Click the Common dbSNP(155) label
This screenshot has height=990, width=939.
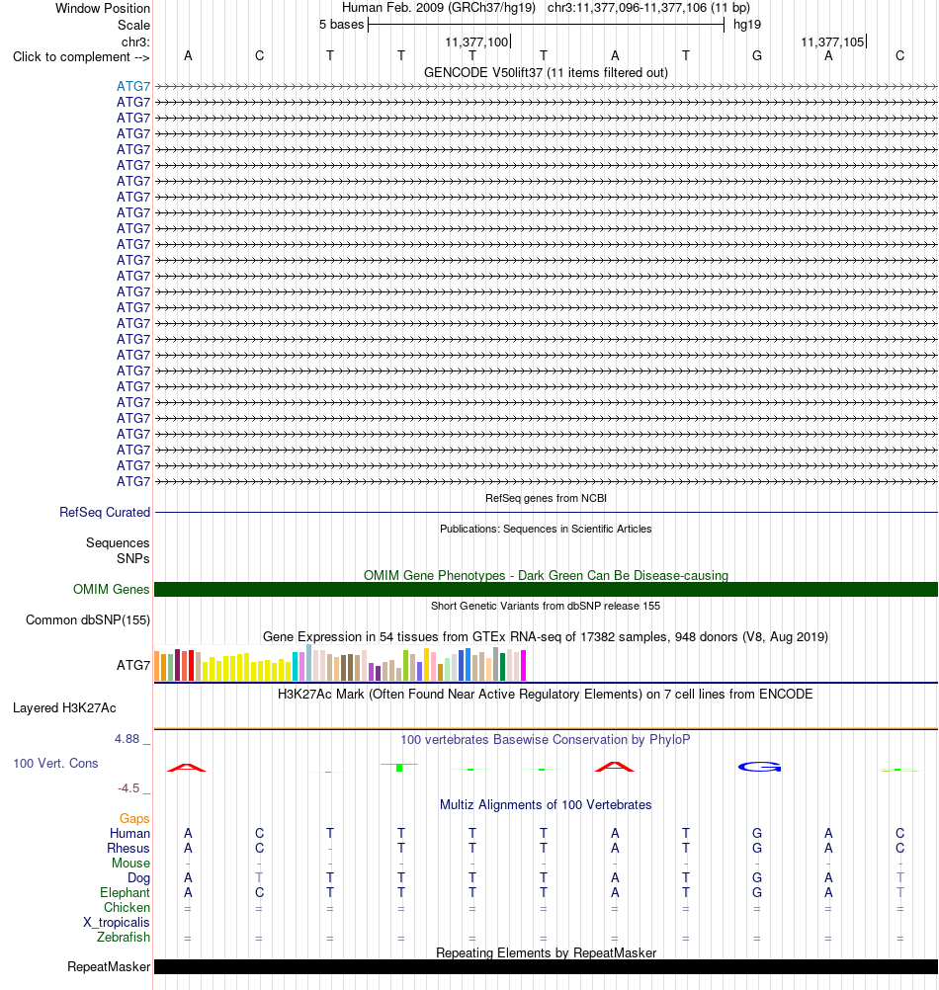(x=88, y=620)
